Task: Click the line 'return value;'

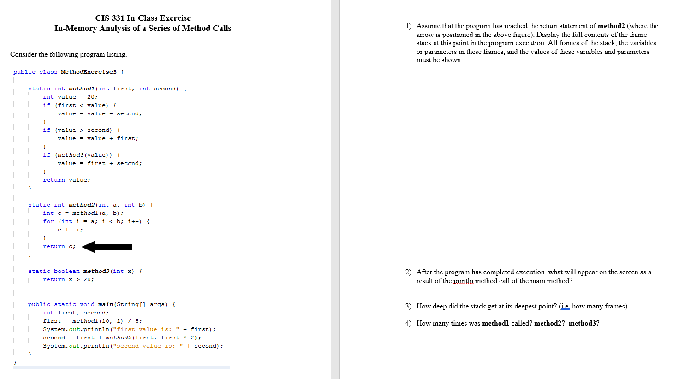Action: (66, 180)
